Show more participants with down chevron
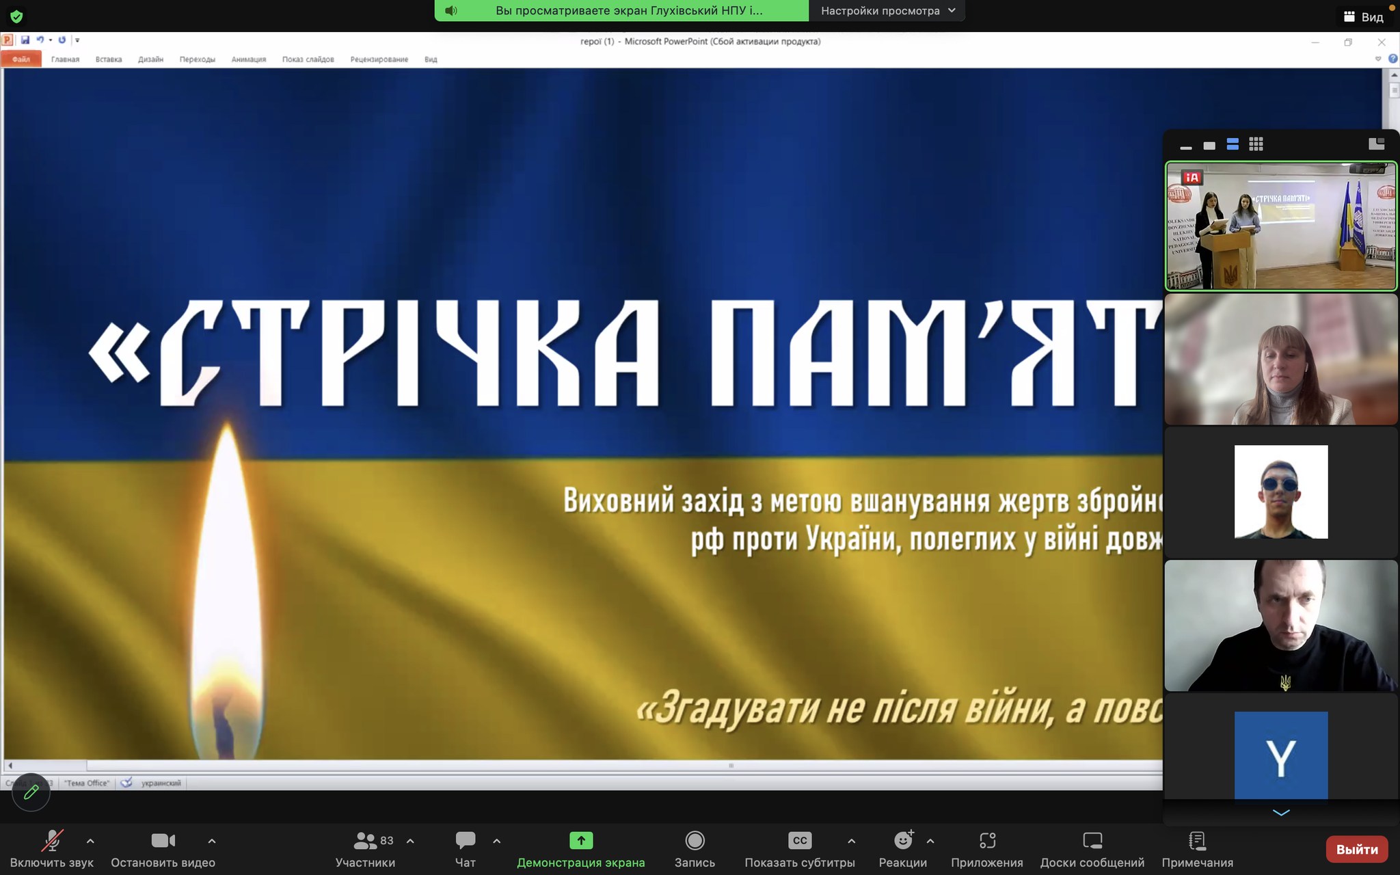 point(1281,812)
